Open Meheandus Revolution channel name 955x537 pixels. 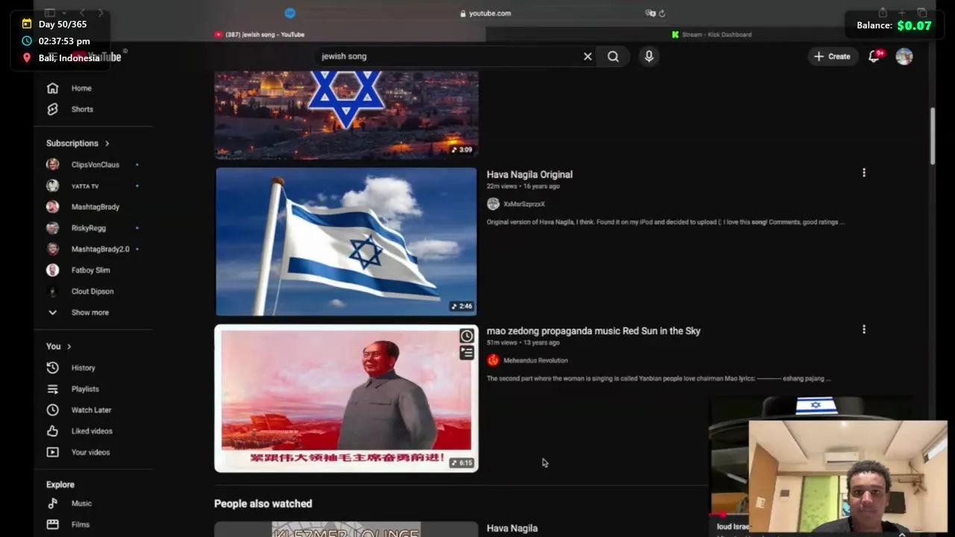pos(535,360)
